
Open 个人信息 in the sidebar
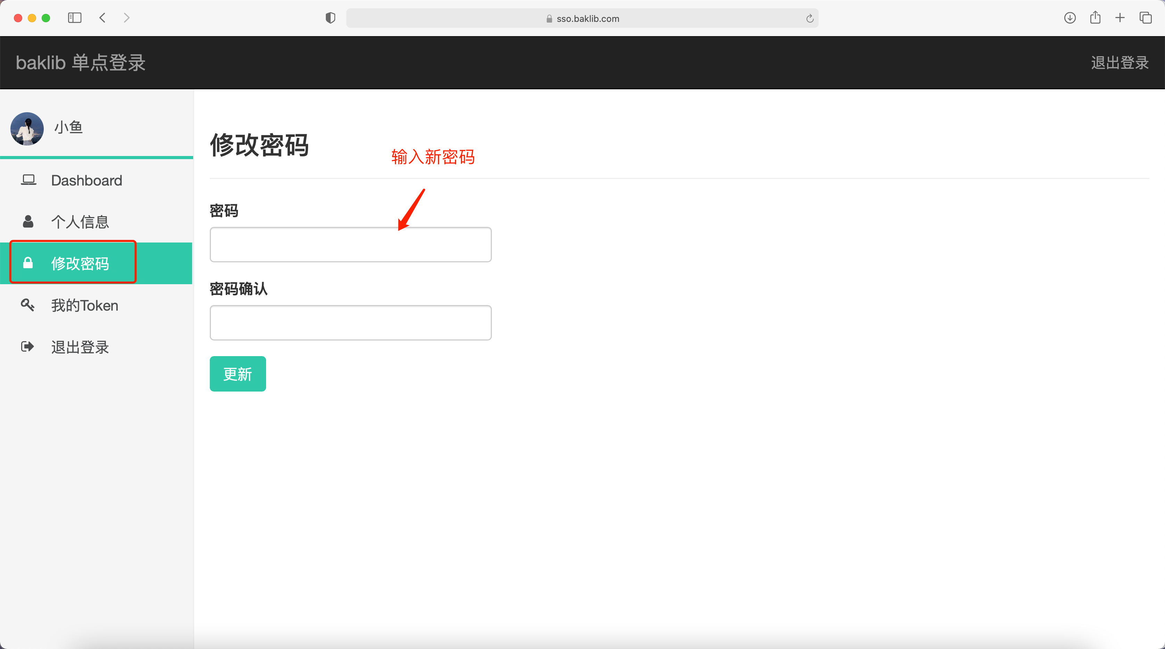[x=96, y=222]
